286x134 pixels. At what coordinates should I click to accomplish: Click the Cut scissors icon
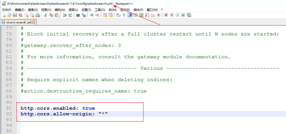(46, 15)
